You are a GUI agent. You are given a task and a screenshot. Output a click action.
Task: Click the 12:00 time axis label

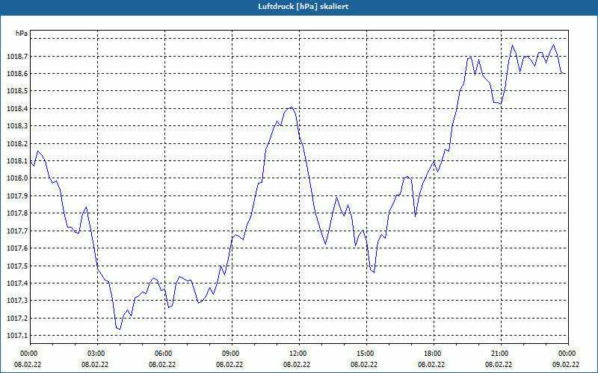click(298, 354)
